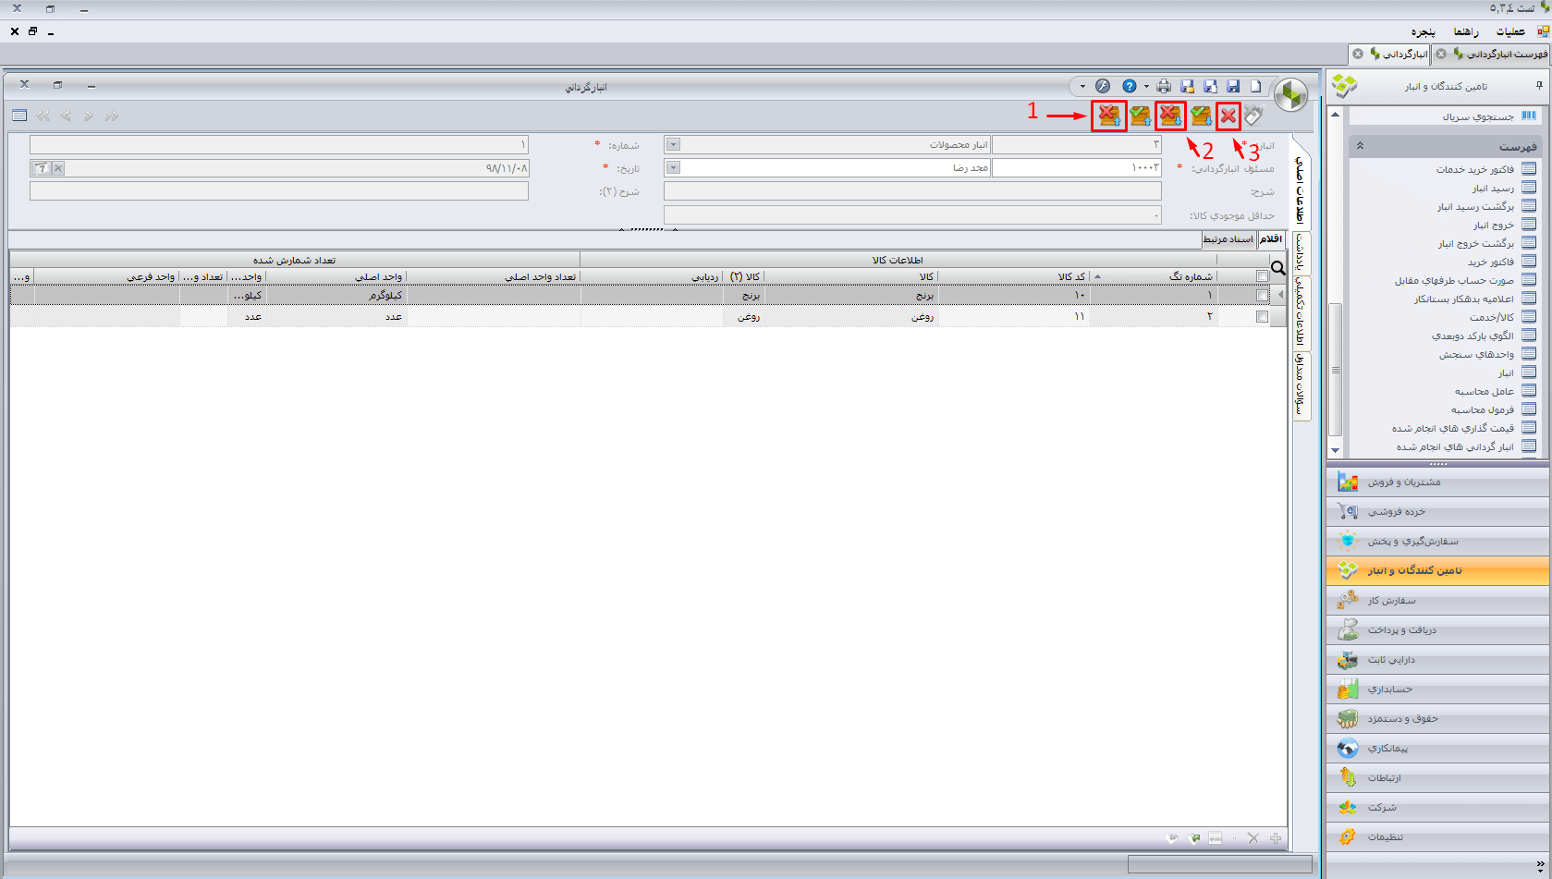Collapse the فهرست section in sidebar
The height and width of the screenshot is (879, 1552).
1360,146
